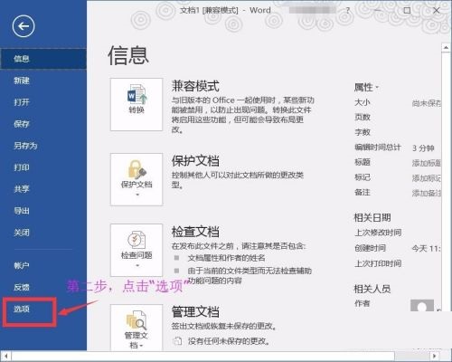
Task: Click the 作者 label
Action: 362,303
